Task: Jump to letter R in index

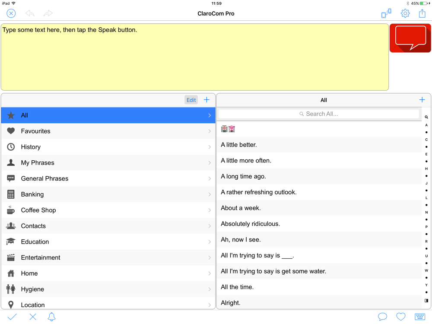Action: click(426, 241)
